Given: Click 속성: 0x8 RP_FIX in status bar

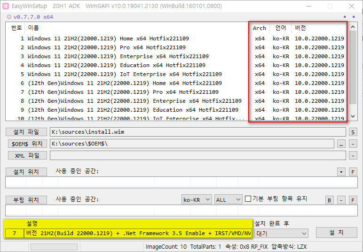Looking at the screenshot, I should pyautogui.click(x=246, y=247).
